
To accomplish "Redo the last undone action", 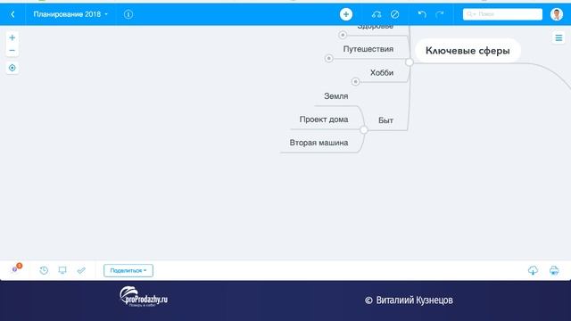I will [x=440, y=14].
